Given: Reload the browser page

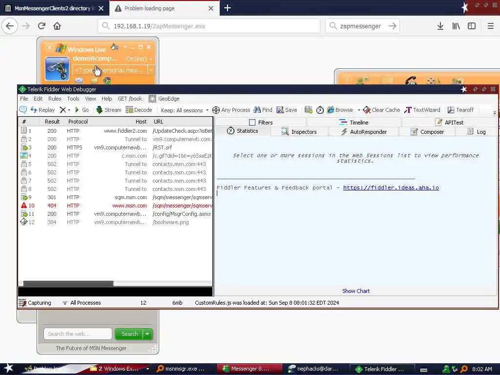Looking at the screenshot, I should [x=42, y=26].
